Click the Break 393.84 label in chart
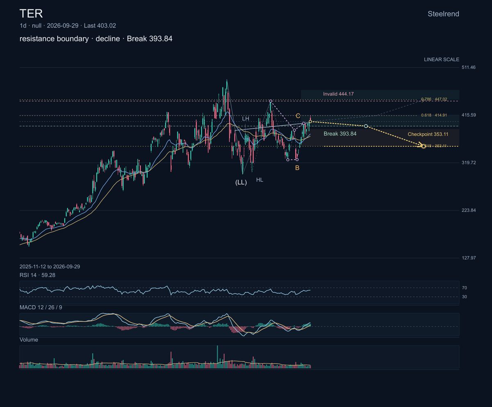This screenshot has width=492, height=407. [x=340, y=134]
